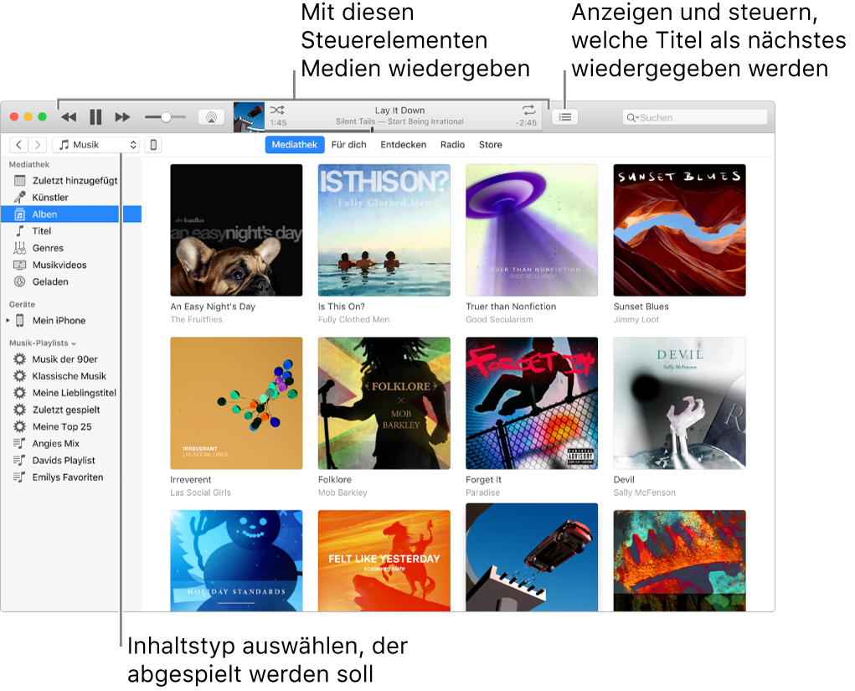Click Las Social Girls artist name
This screenshot has height=691, width=855.
(201, 492)
